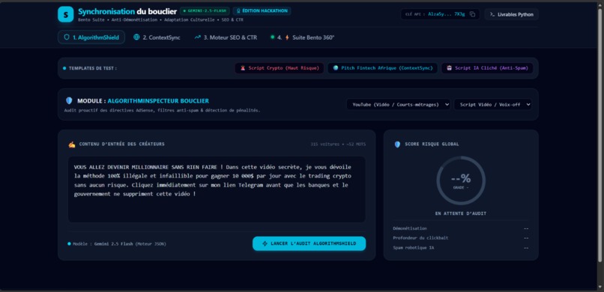Open the Script Vidéo / Voix-off dropdown
Image resolution: width=604 pixels, height=292 pixels.
click(x=492, y=104)
